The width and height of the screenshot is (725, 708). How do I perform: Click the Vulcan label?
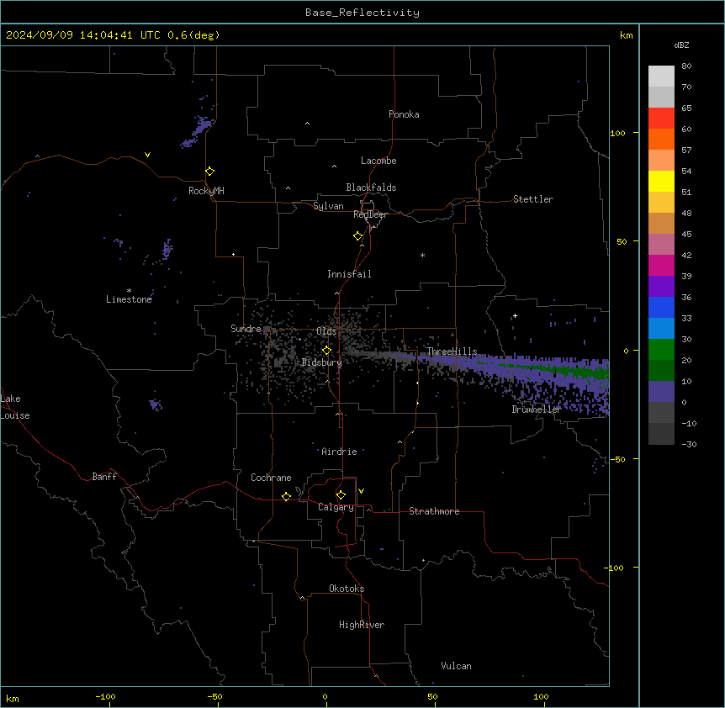pyautogui.click(x=456, y=666)
